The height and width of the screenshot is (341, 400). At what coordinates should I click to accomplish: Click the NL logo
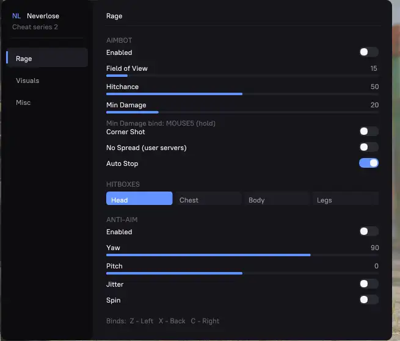click(x=16, y=16)
